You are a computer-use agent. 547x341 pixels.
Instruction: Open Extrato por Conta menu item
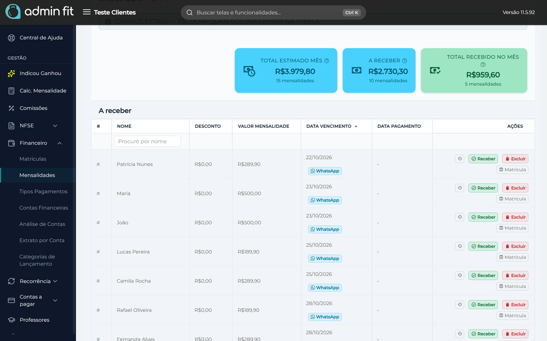(42, 241)
